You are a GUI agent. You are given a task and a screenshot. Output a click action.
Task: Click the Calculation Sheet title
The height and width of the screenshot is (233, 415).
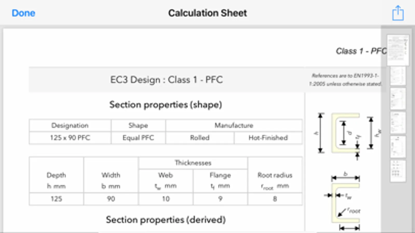[207, 13]
